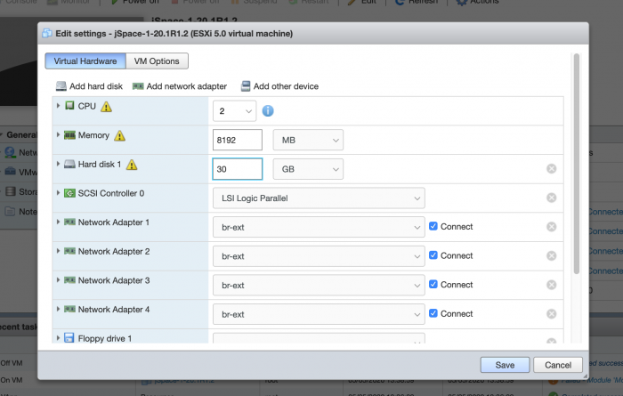Click Add other device

point(280,86)
